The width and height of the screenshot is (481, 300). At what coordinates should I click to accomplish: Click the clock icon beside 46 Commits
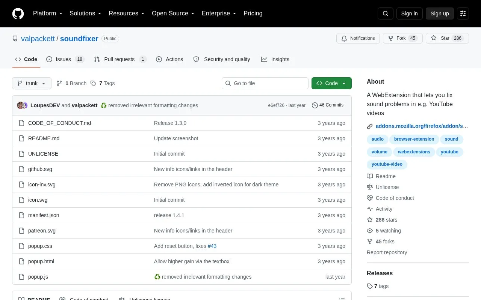pyautogui.click(x=315, y=105)
